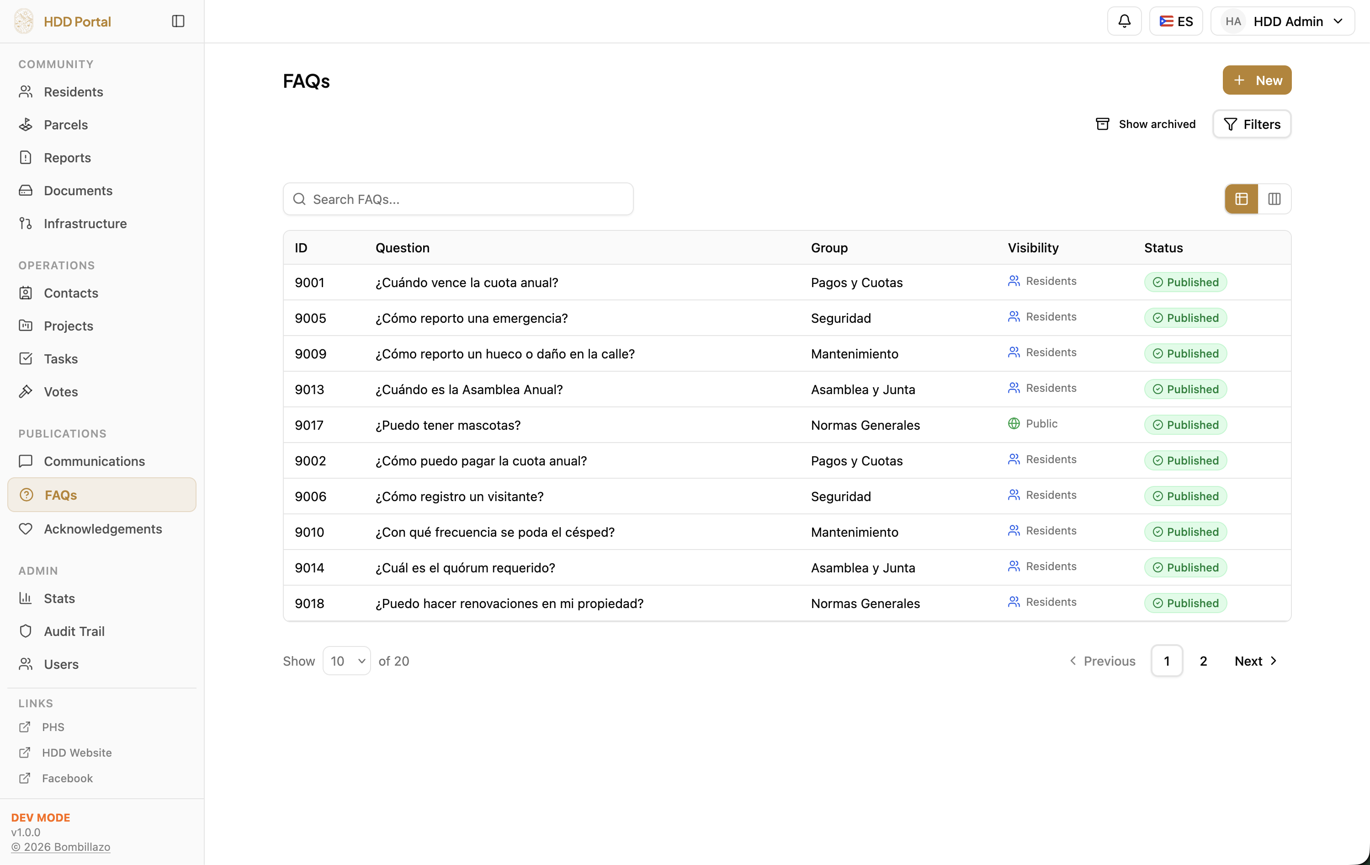Click the search magnifier icon
This screenshot has width=1370, height=865.
(x=299, y=199)
